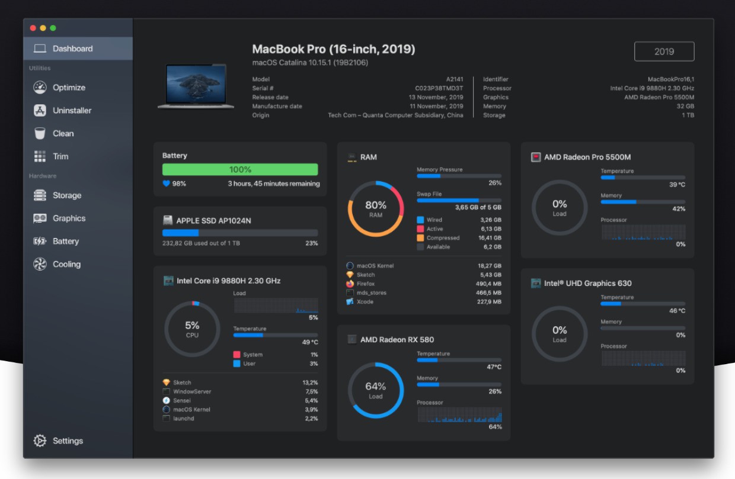The width and height of the screenshot is (735, 479).
Task: Click the battery health heart icon
Action: pos(166,184)
